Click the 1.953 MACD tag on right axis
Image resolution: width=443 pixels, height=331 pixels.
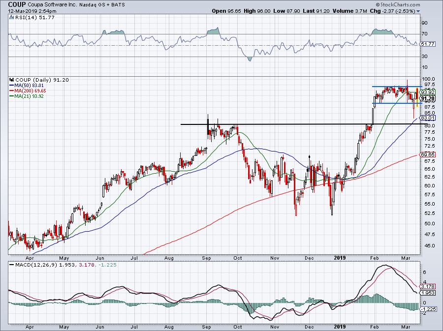(428, 293)
